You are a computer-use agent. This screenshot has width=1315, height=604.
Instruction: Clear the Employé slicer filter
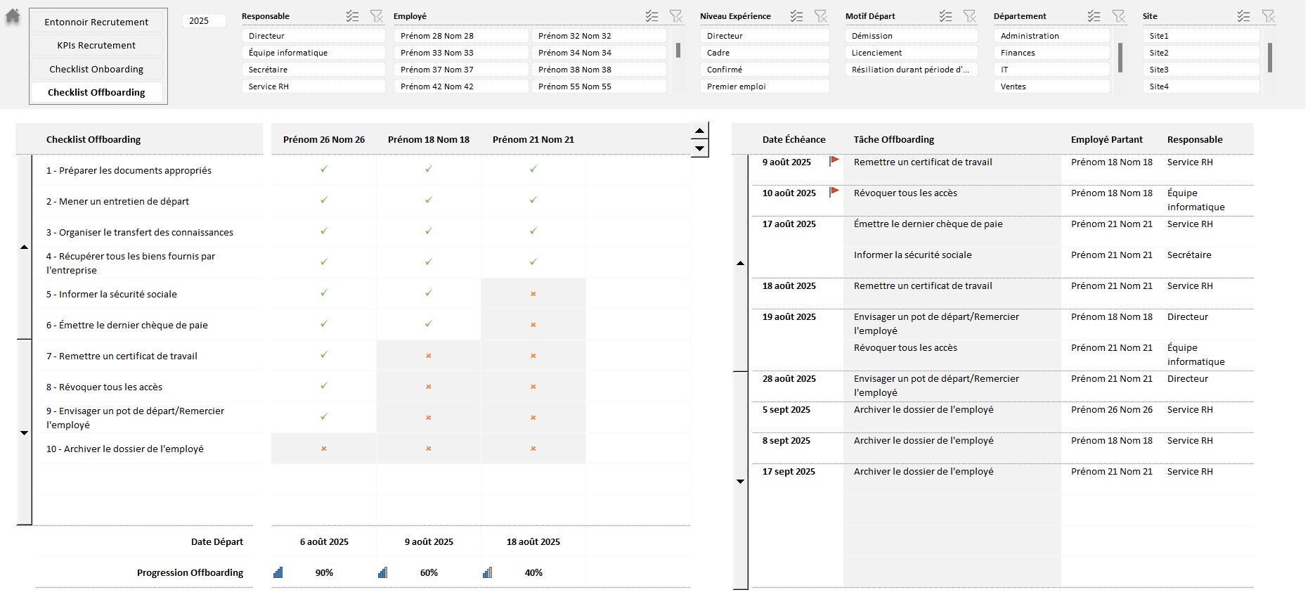(x=675, y=16)
